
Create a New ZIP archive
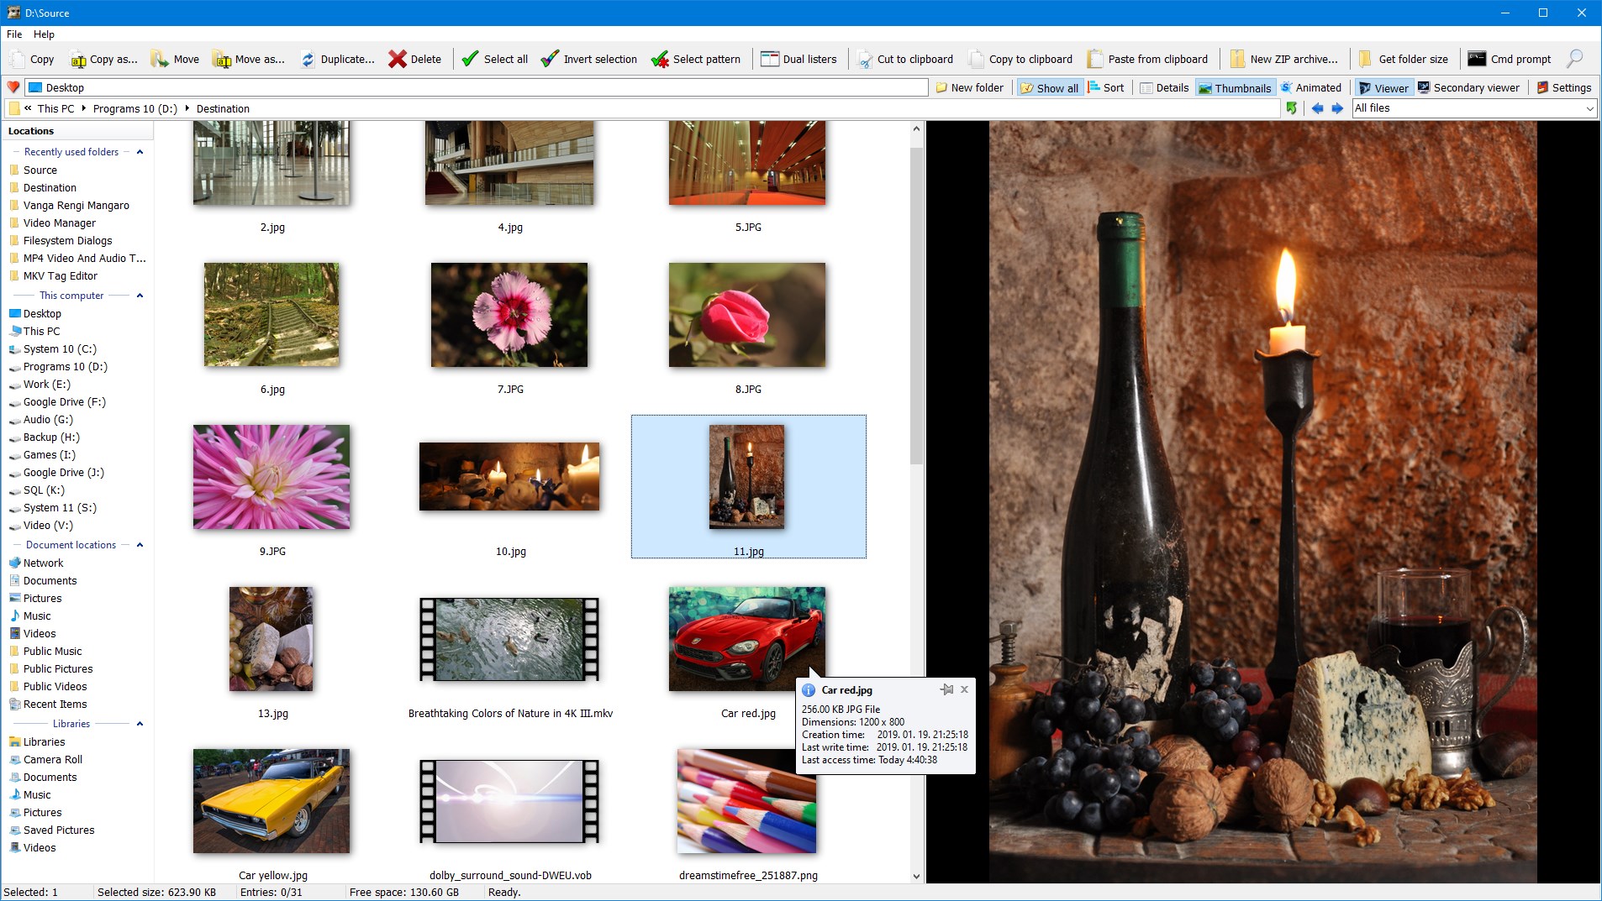(x=1283, y=59)
